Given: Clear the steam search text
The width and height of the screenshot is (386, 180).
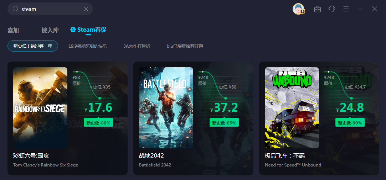Looking at the screenshot, I should pyautogui.click(x=86, y=9).
